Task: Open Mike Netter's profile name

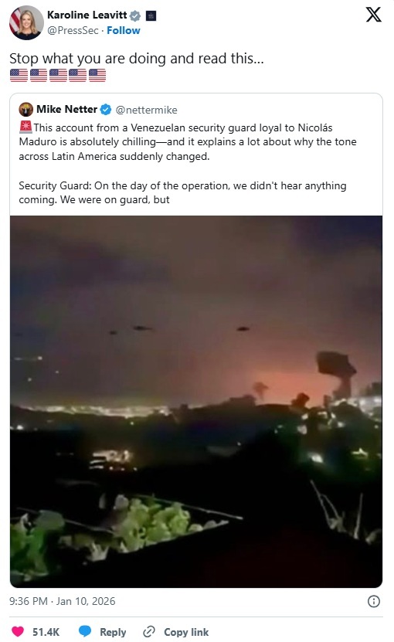Action: click(66, 110)
